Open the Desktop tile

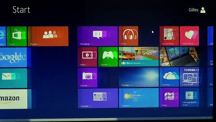point(139,77)
